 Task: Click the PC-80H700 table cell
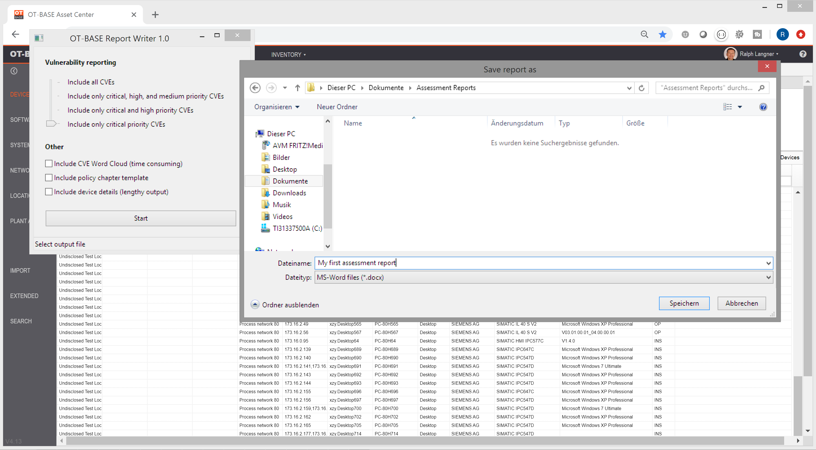(395, 408)
